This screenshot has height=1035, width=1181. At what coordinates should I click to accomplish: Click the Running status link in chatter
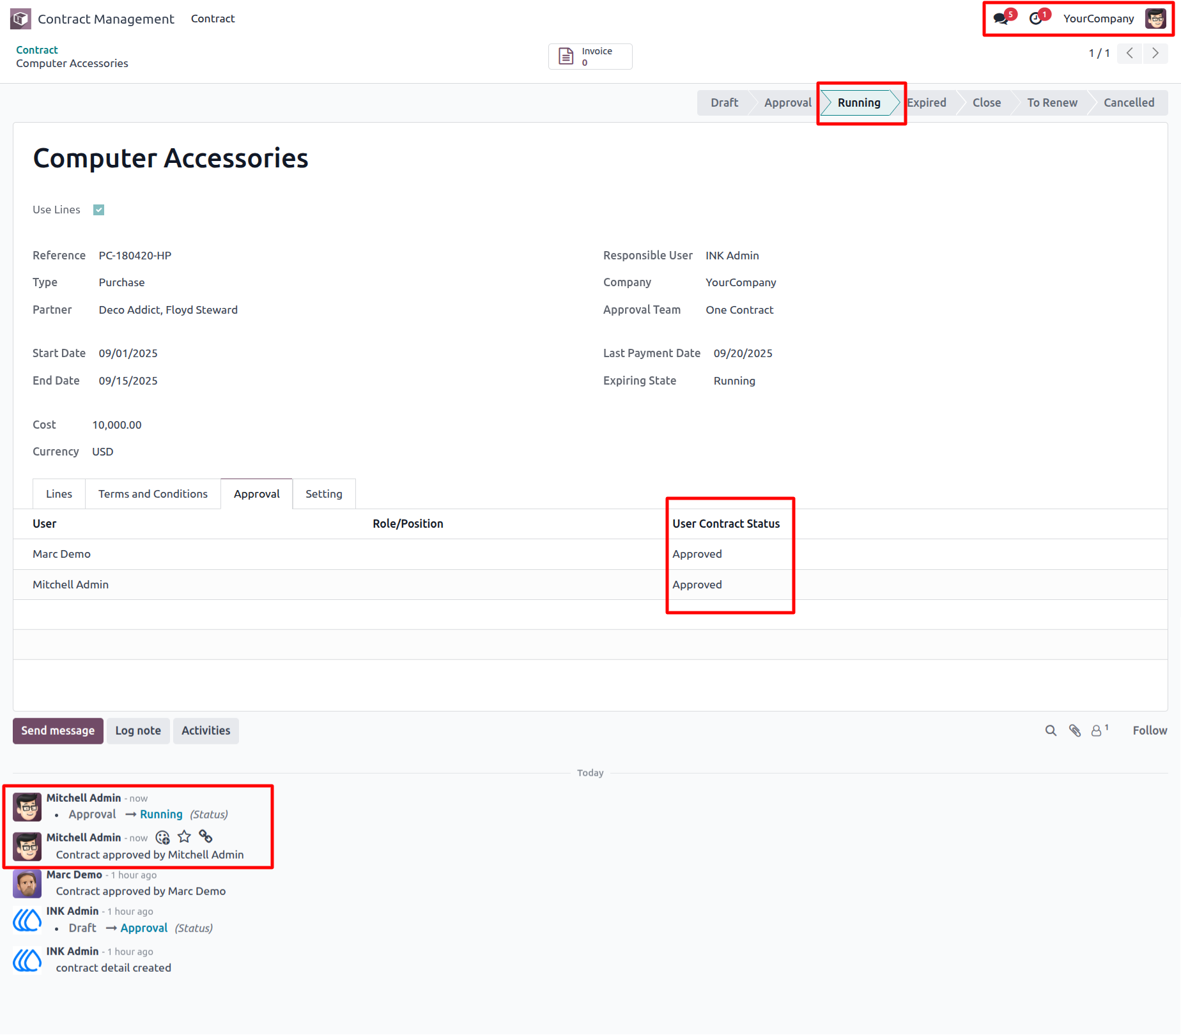[x=161, y=815]
